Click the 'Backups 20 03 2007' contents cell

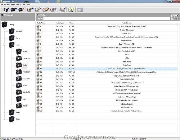point(127,79)
